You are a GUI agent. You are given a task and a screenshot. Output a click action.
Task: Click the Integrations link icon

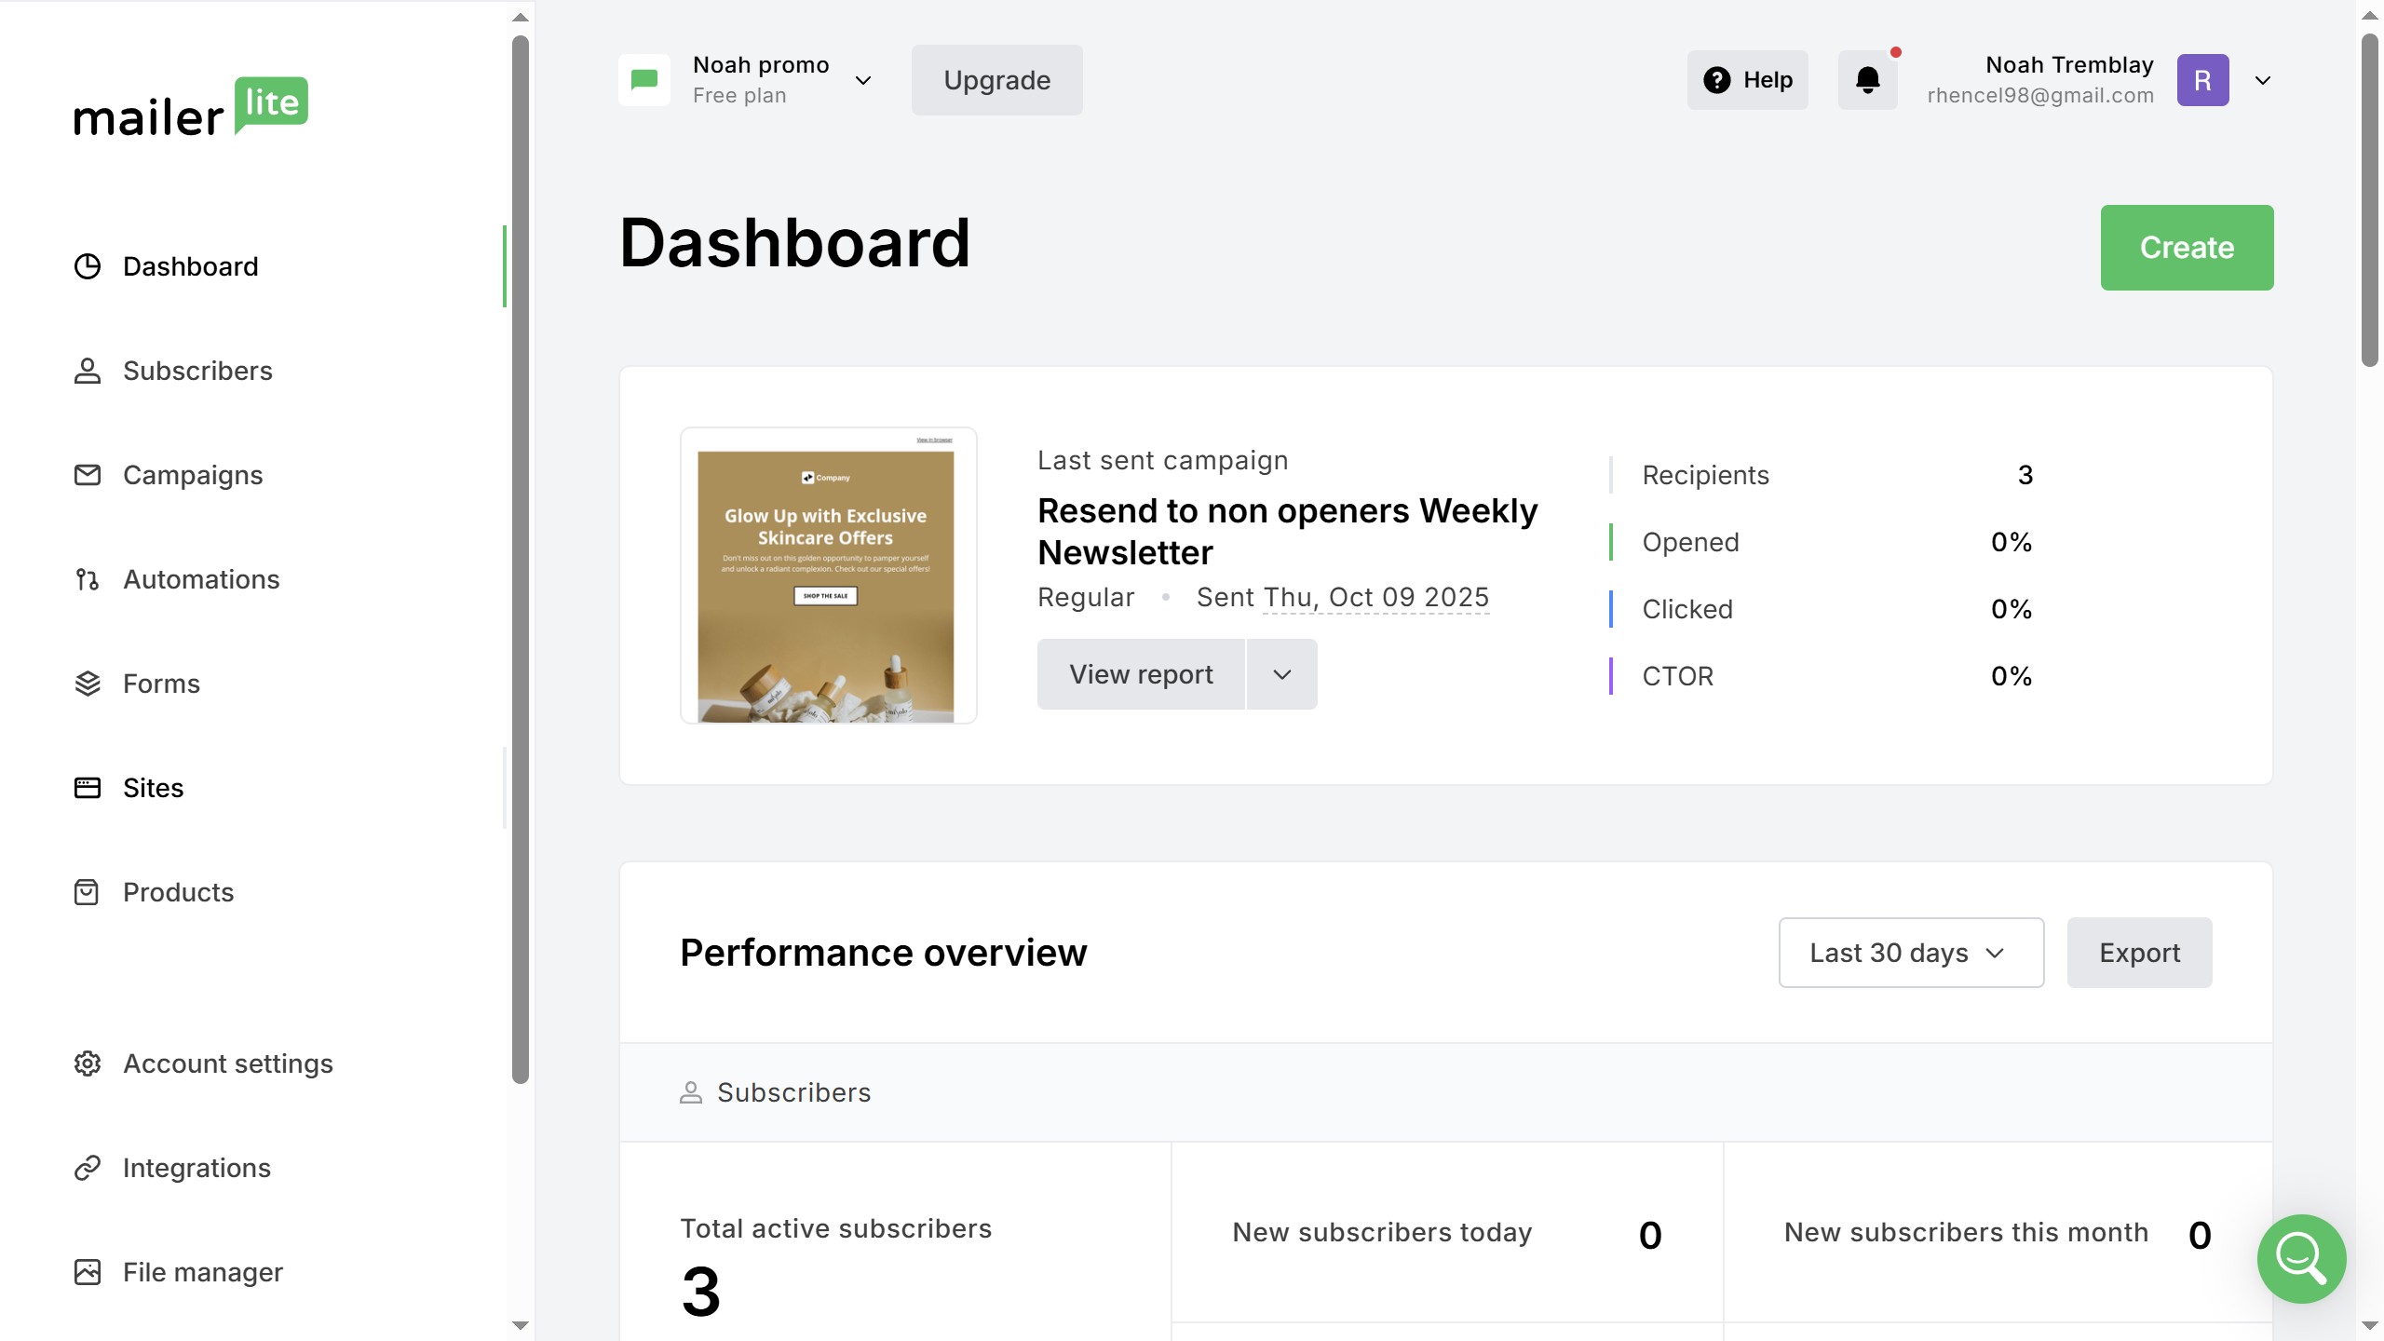point(88,1167)
